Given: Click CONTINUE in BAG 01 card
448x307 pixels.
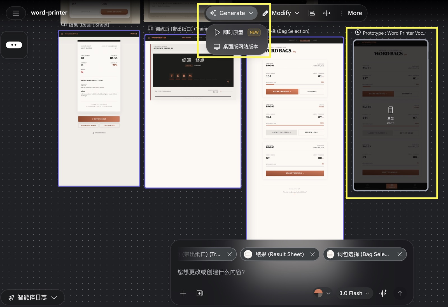Looking at the screenshot, I should tap(311, 92).
